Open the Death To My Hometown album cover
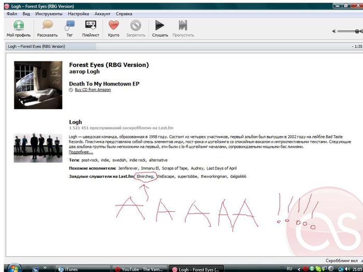The height and width of the screenshot is (272, 363). [38, 85]
